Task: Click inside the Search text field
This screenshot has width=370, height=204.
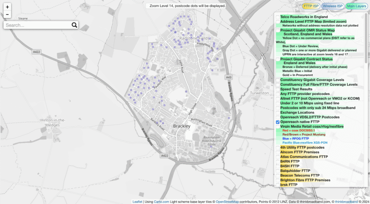Action: tap(36, 25)
